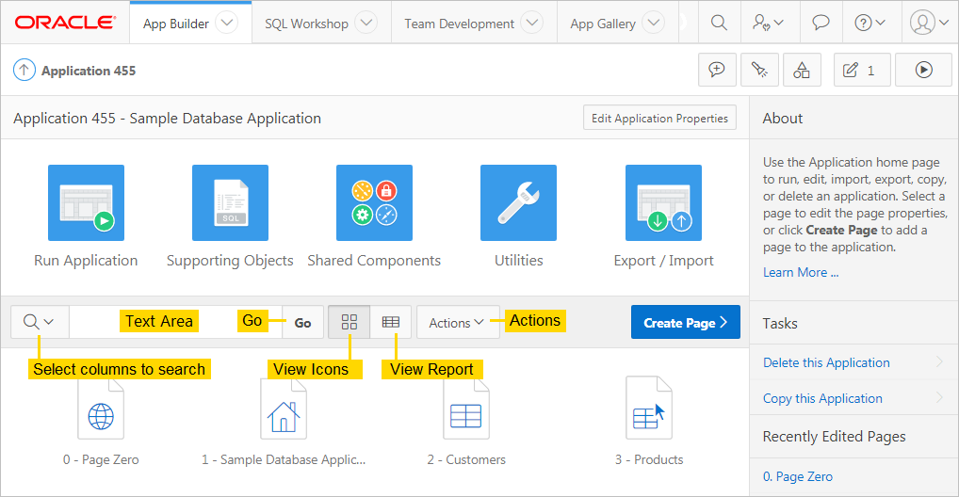
Task: Click the Run Page play button
Action: click(923, 70)
